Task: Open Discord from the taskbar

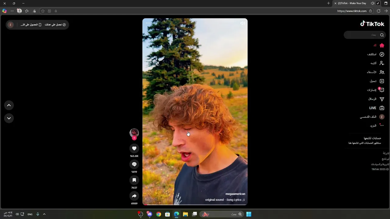Action: coord(149,214)
